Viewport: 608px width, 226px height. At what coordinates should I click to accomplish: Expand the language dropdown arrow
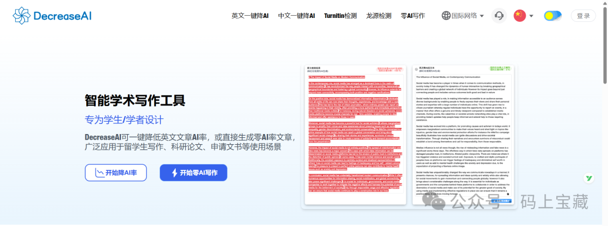[x=531, y=16]
